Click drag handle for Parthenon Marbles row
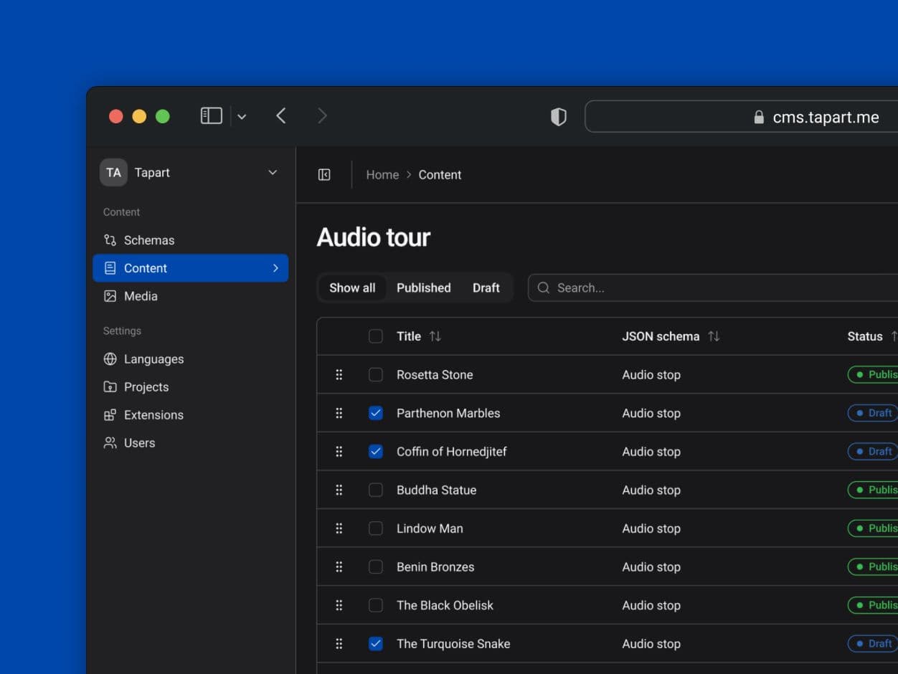The width and height of the screenshot is (898, 674). point(339,413)
